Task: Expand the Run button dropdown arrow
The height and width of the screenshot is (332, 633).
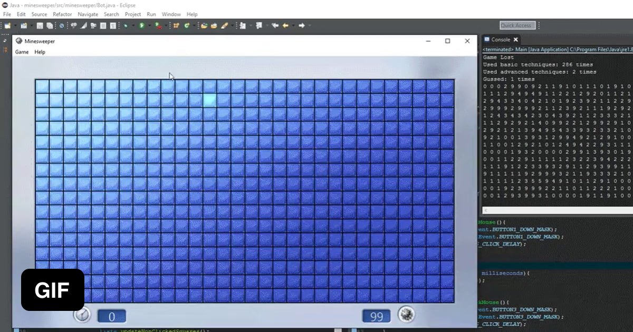Action: (x=149, y=25)
